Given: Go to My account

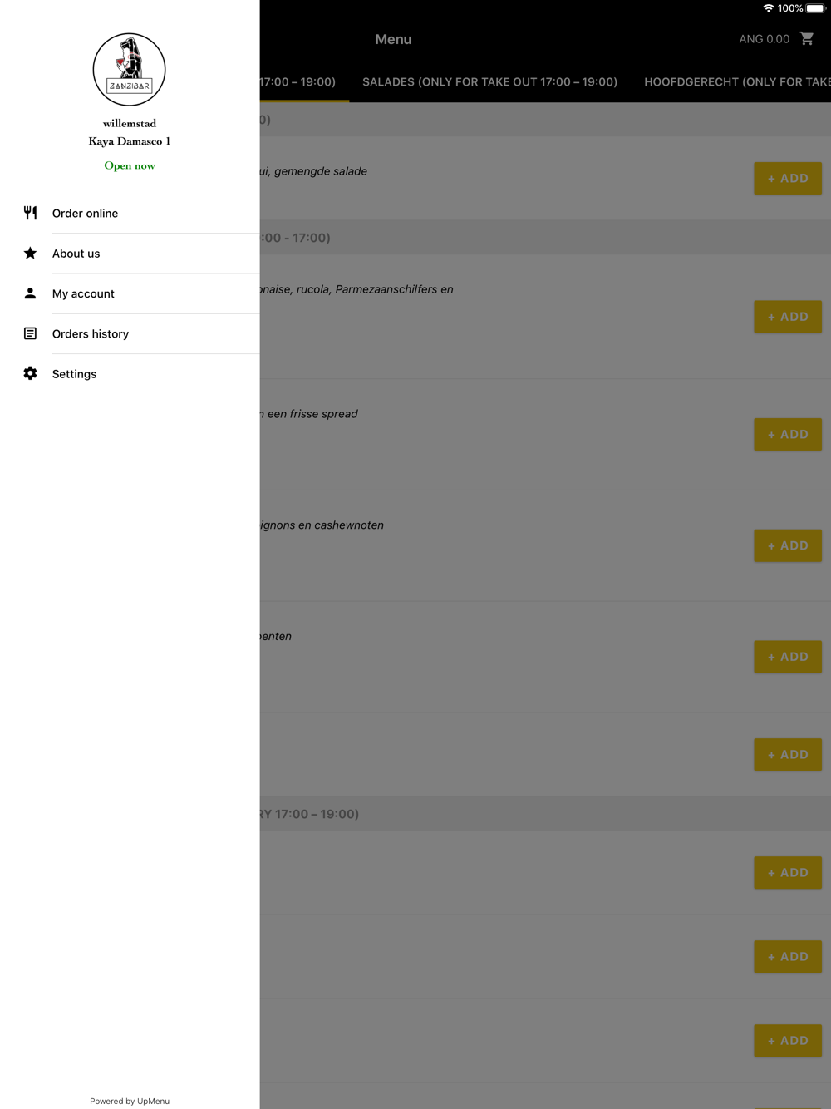Looking at the screenshot, I should click(x=130, y=293).
